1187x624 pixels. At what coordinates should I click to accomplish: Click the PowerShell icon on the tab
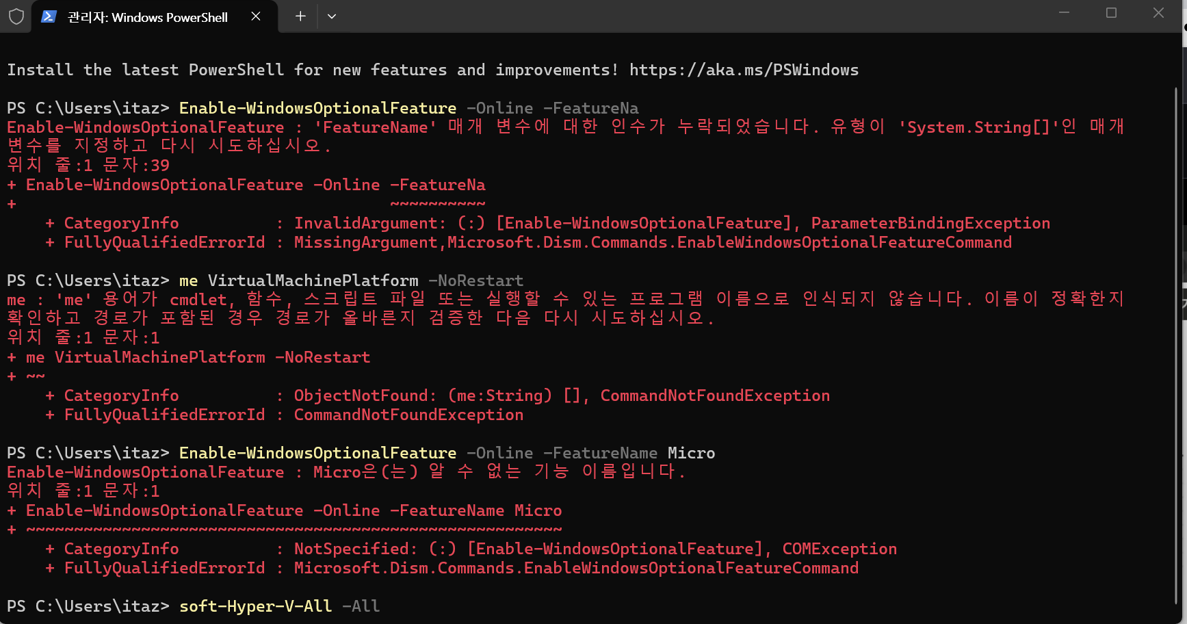click(x=49, y=16)
